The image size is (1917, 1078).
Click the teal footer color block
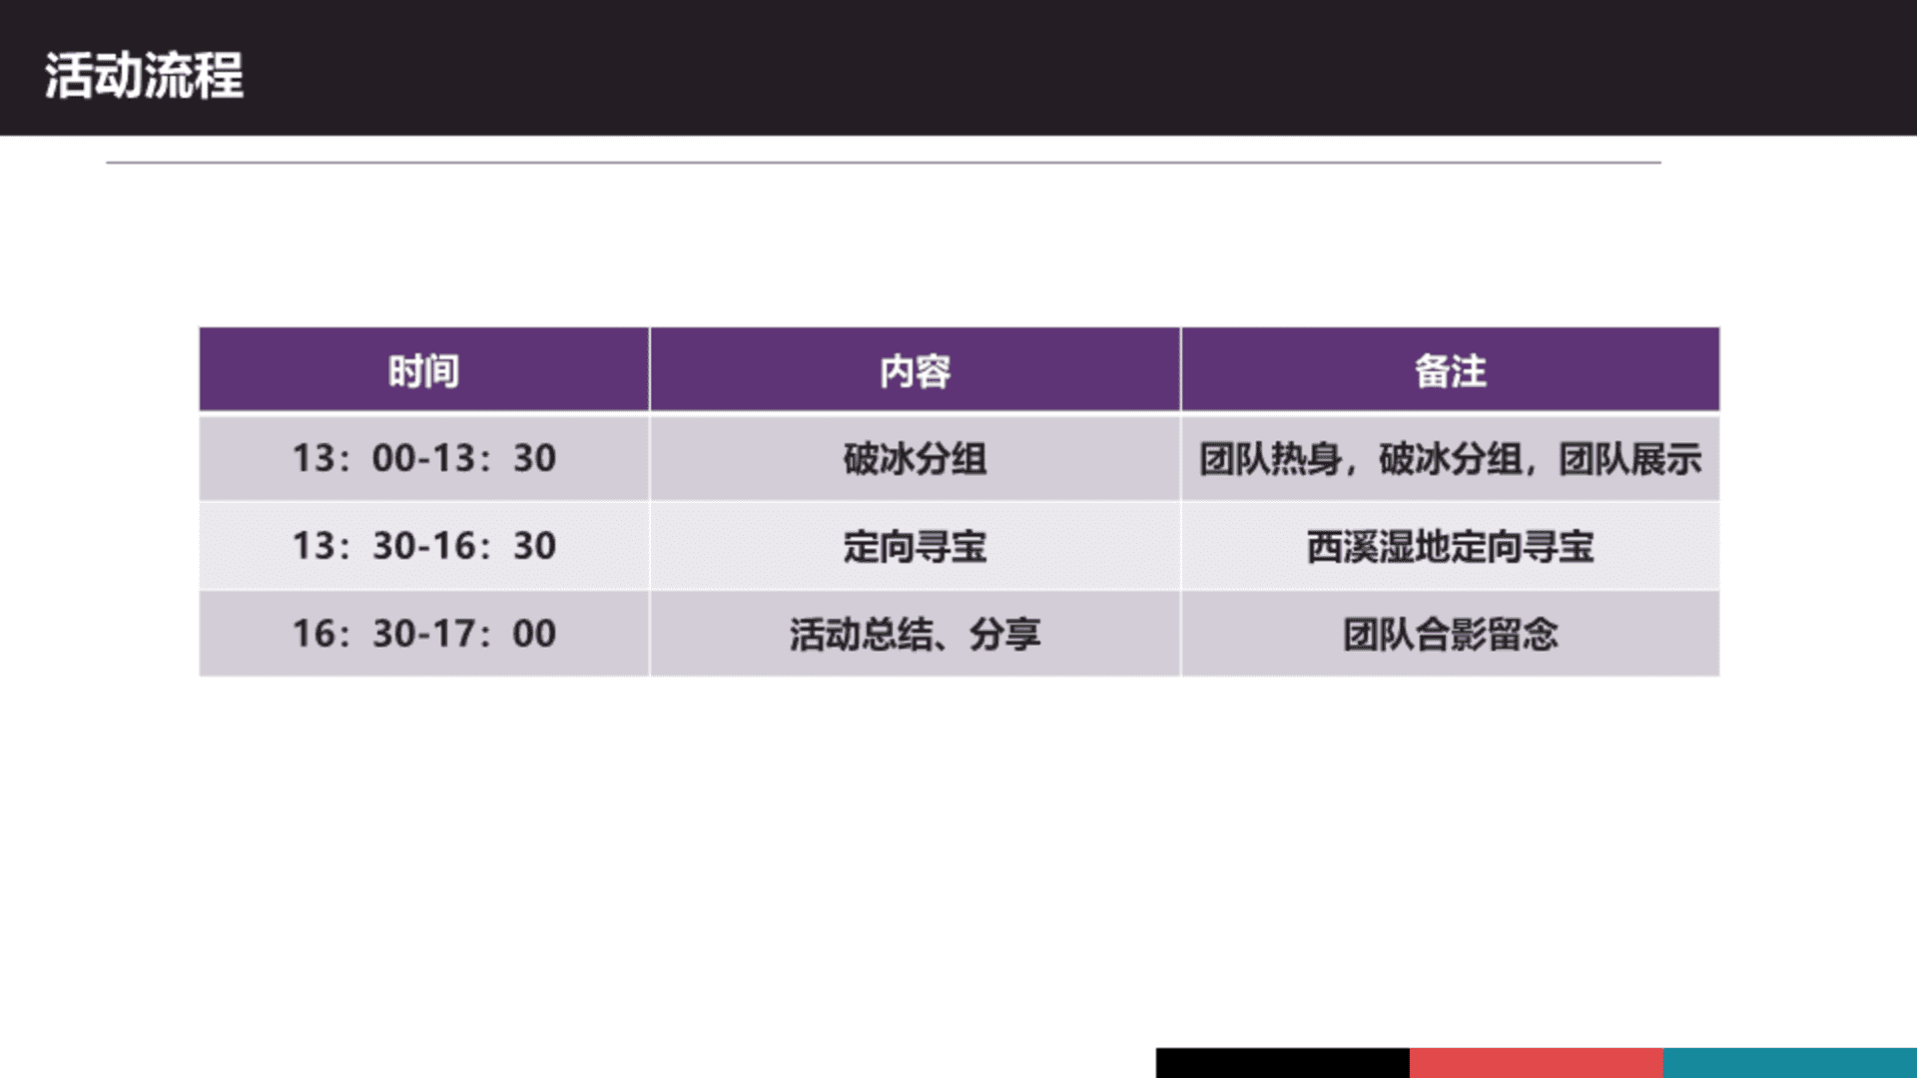pyautogui.click(x=1789, y=1062)
